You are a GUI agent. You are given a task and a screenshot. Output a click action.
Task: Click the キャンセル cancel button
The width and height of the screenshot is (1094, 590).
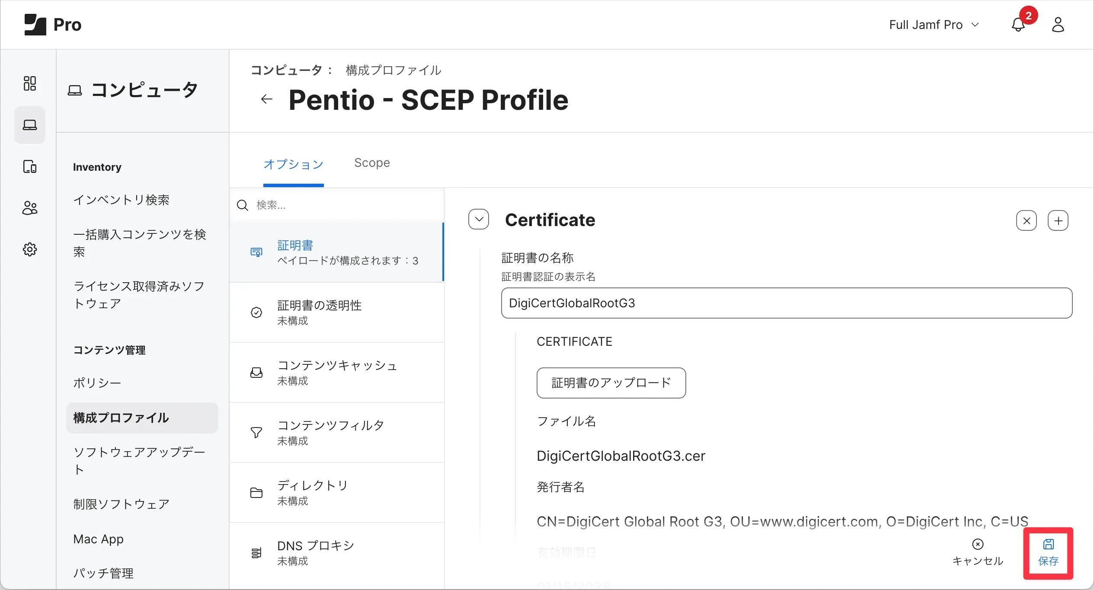coord(978,552)
